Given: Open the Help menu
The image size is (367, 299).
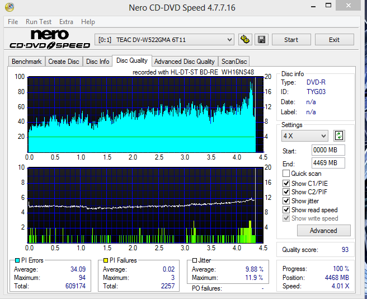Looking at the screenshot, I should click(x=88, y=22).
